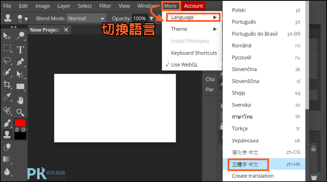Choose 简化字 中文 zh-CN language
This screenshot has width=327, height=182.
264,152
